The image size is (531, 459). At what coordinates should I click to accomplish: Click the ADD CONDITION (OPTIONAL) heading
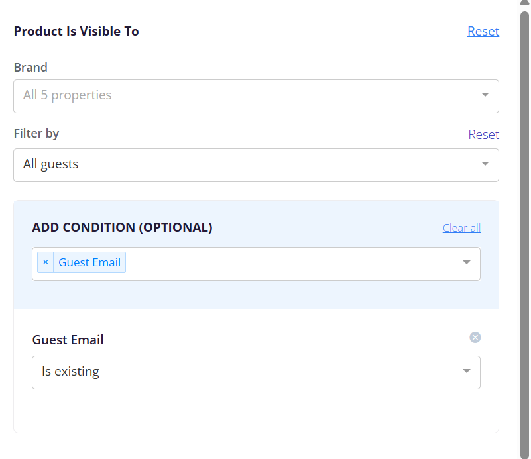pos(122,227)
